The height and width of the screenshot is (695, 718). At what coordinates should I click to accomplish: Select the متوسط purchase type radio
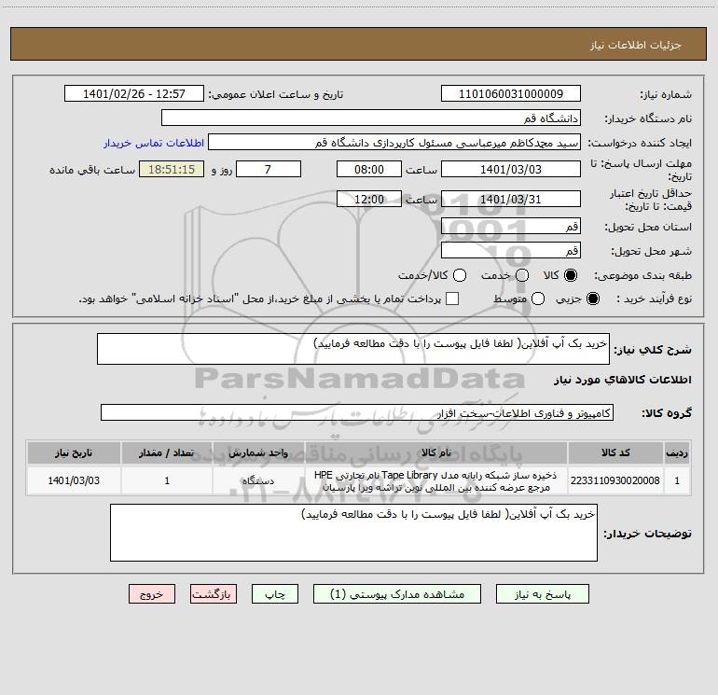(538, 299)
